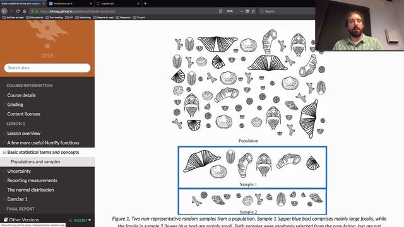Open Content licenses page

(24, 114)
